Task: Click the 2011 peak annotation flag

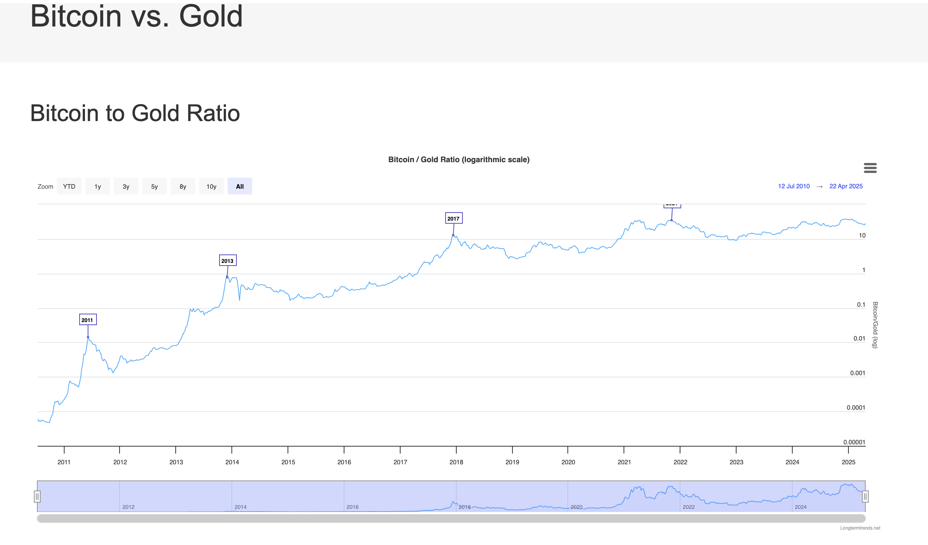Action: (88, 320)
